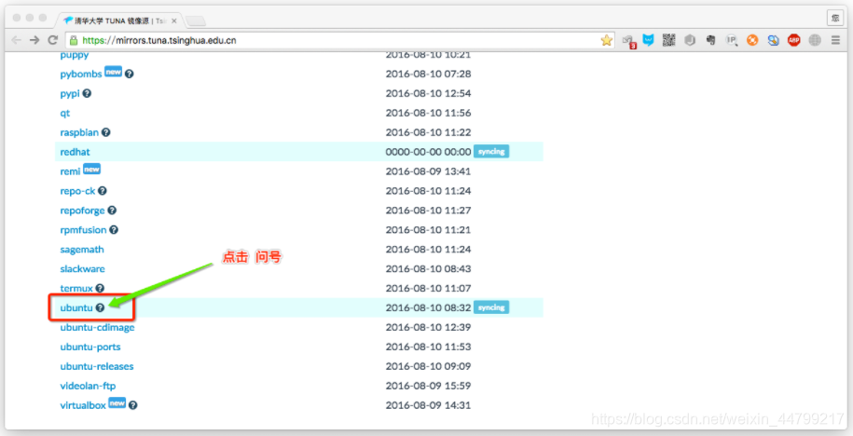Open the ubuntu mirror link
Viewport: 853px width, 436px height.
click(76, 307)
